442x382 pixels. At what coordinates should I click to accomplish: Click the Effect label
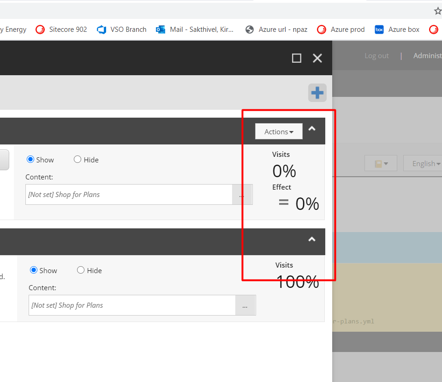[281, 187]
